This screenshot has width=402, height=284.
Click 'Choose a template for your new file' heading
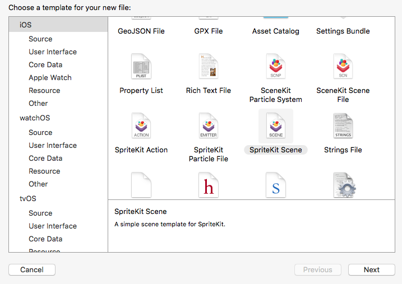pos(70,8)
